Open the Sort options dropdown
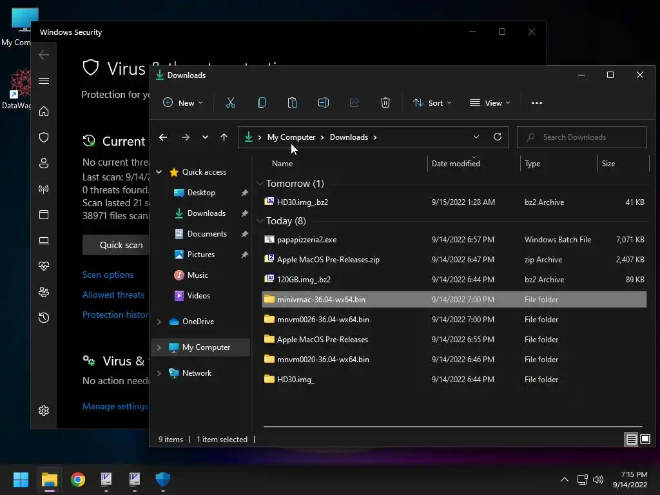 [x=432, y=102]
